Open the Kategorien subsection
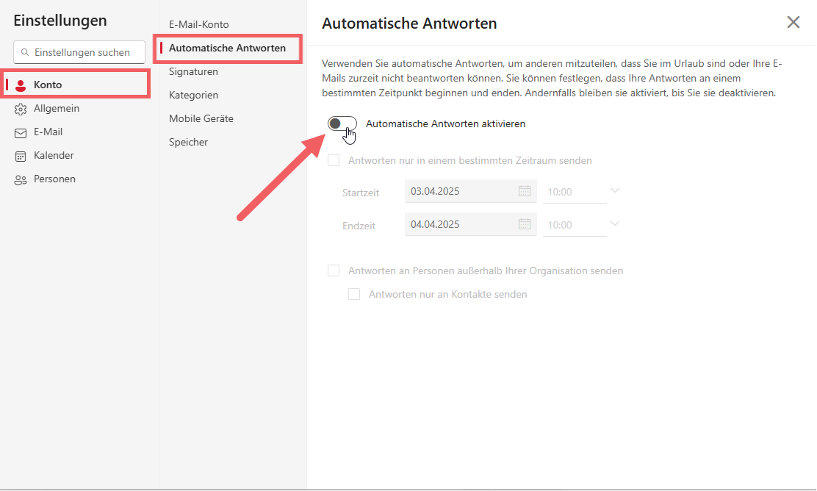Screen dimensions: 817x491 [193, 95]
